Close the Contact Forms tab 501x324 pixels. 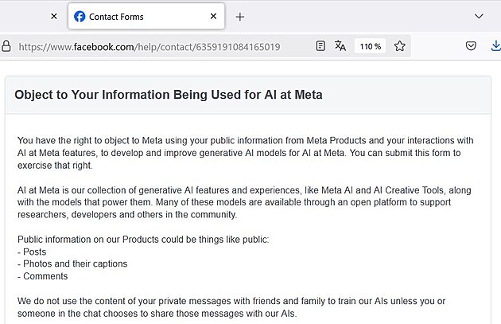click(213, 16)
